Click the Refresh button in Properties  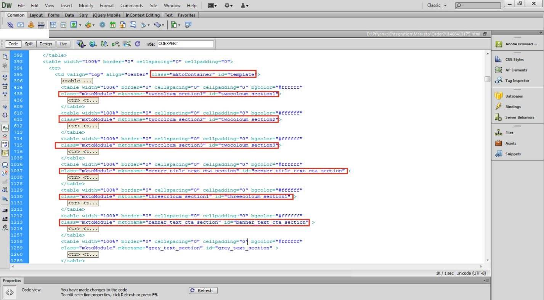click(203, 290)
